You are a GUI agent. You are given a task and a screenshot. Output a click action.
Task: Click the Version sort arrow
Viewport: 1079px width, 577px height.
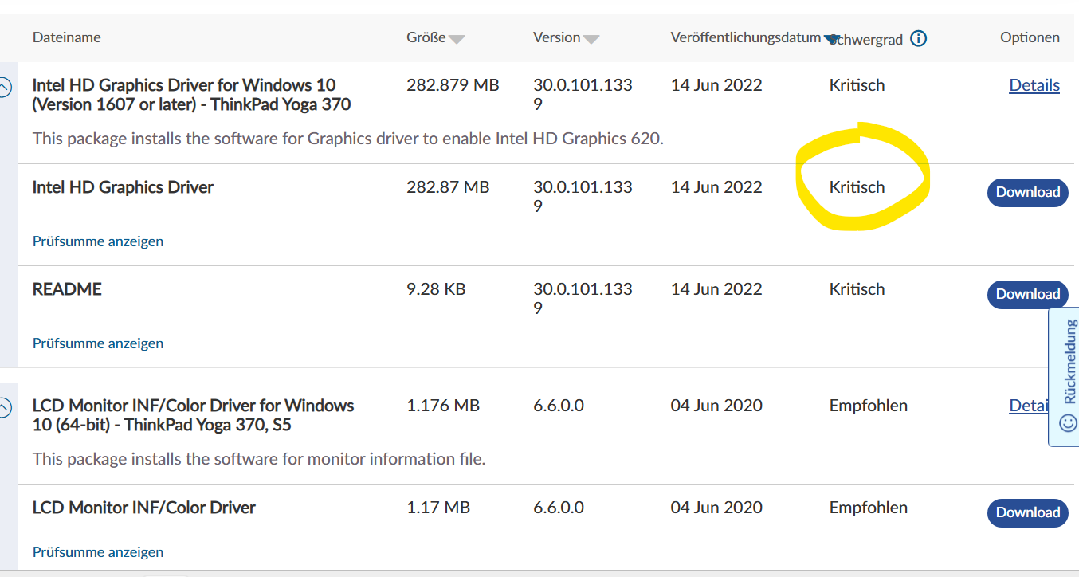click(x=591, y=39)
